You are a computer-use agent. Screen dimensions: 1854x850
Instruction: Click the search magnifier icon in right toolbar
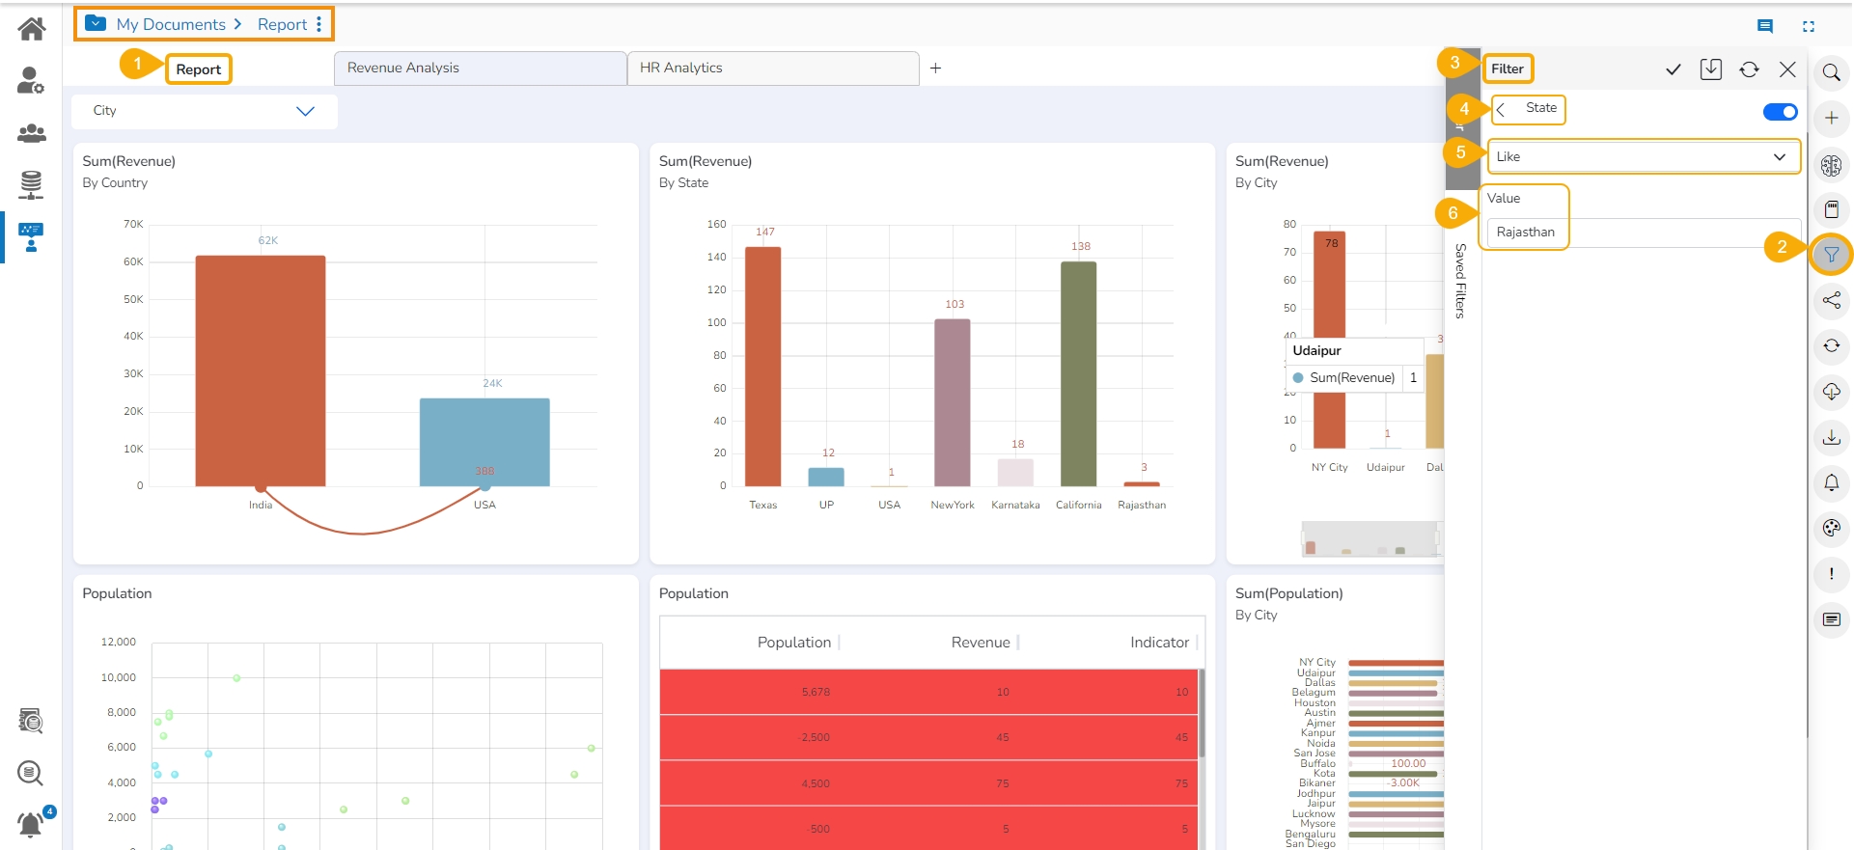pyautogui.click(x=1831, y=72)
